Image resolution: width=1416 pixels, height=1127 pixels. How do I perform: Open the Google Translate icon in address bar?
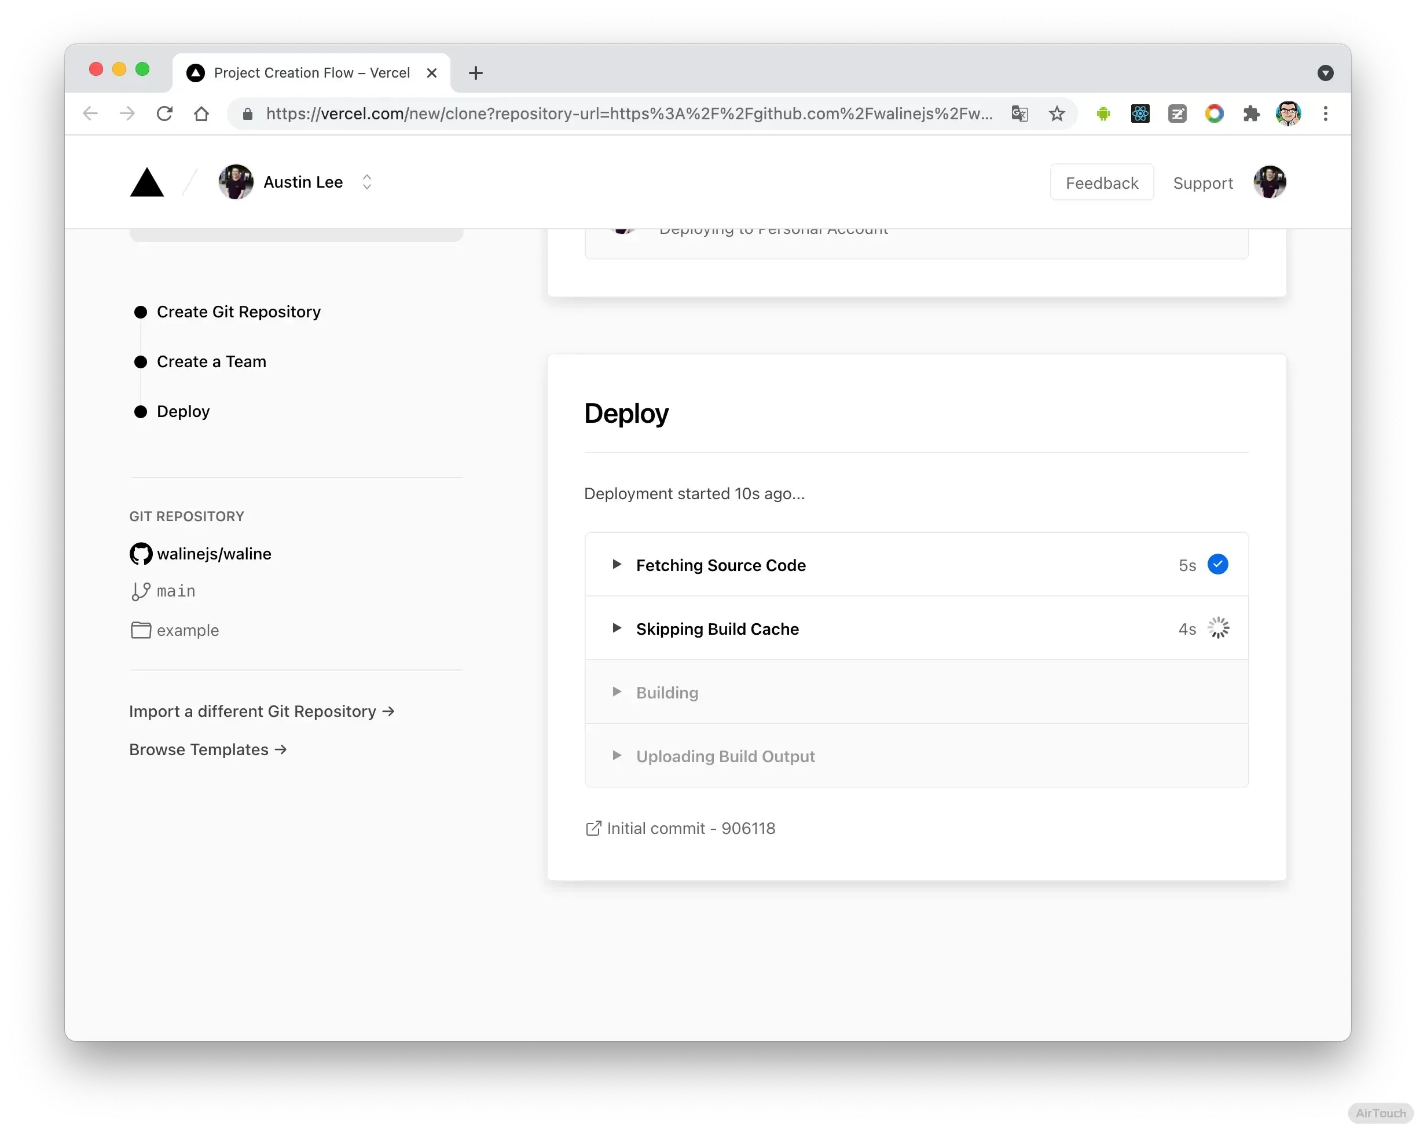pos(1019,114)
